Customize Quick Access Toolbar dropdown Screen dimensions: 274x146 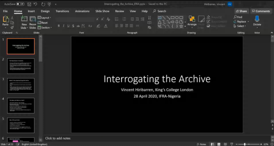coord(56,4)
